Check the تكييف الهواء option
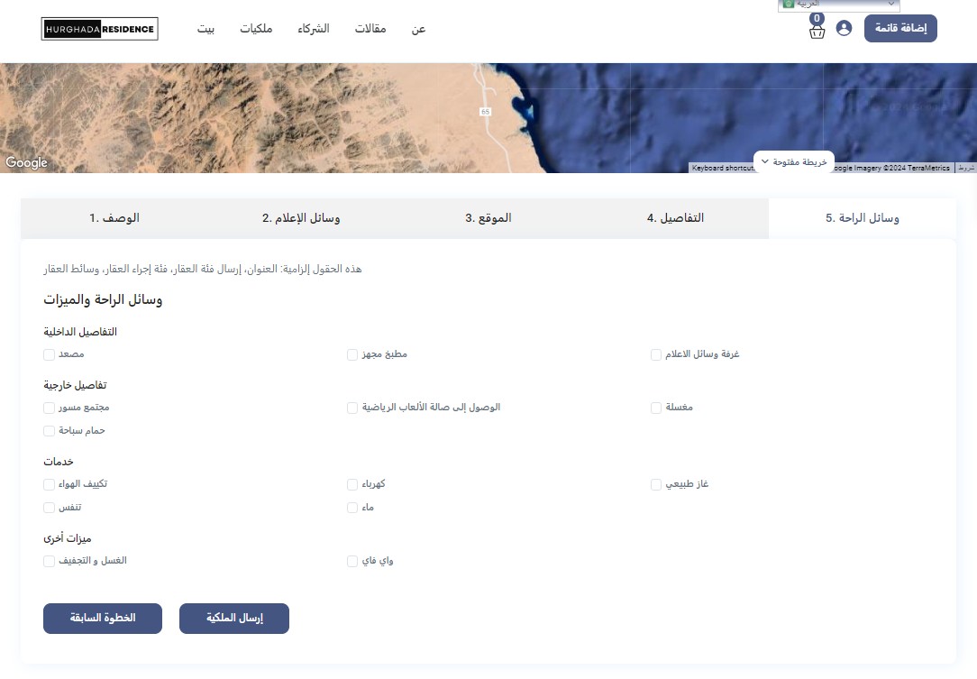The height and width of the screenshot is (679, 977). [50, 484]
